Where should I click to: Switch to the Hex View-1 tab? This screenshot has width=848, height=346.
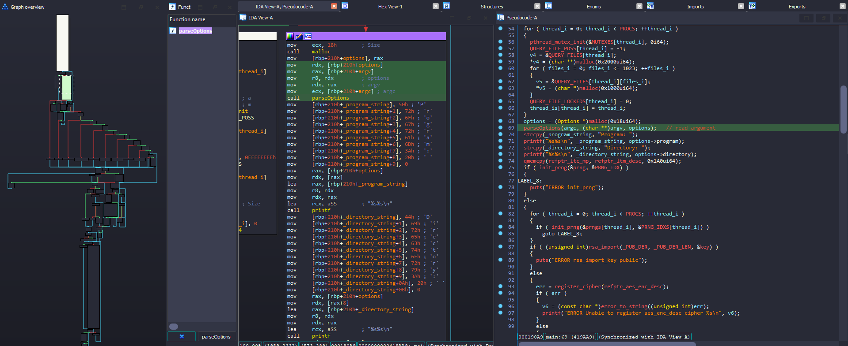pos(390,7)
